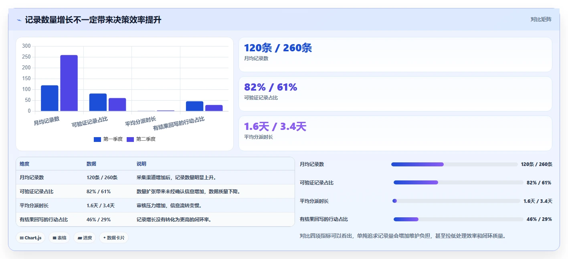Click the note 审核压力增加，信息流转变慢

pyautogui.click(x=169, y=206)
